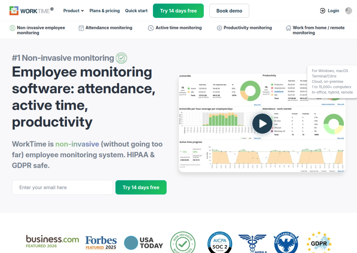Open Plans & pricing page
Viewport: 357px width, 253px height.
click(105, 11)
